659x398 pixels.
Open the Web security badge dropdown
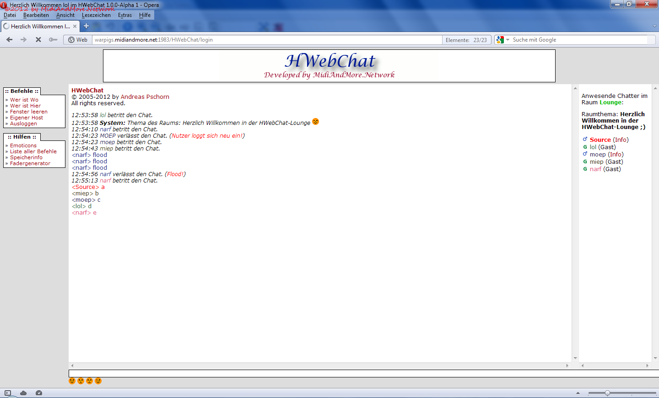(78, 40)
